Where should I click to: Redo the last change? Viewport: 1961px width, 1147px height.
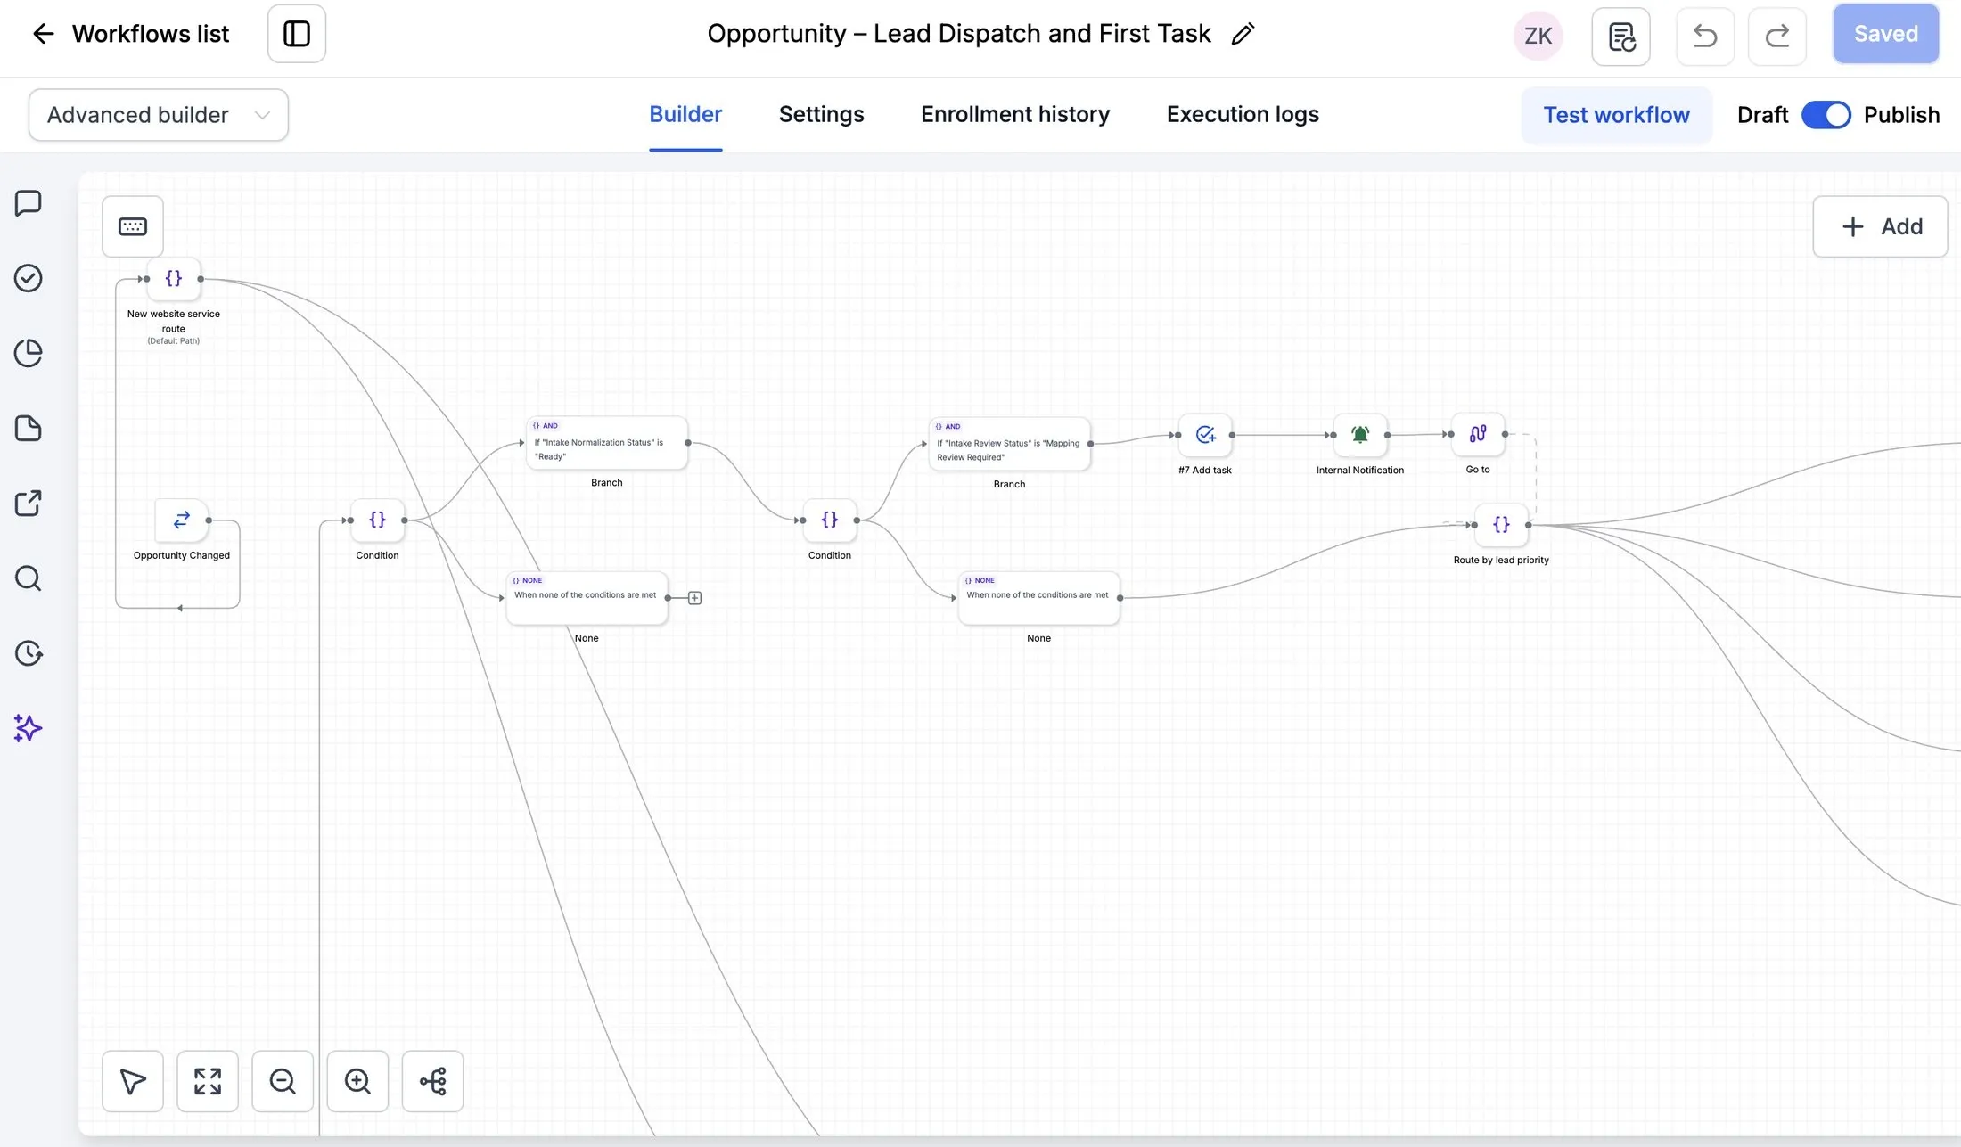click(1776, 37)
